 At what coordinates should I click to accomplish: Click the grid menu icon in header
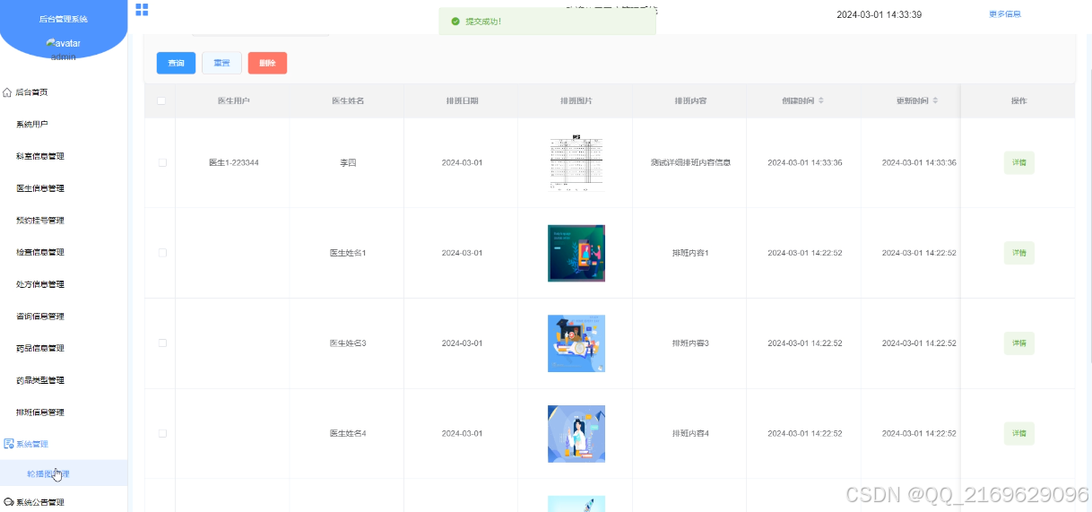(x=142, y=10)
